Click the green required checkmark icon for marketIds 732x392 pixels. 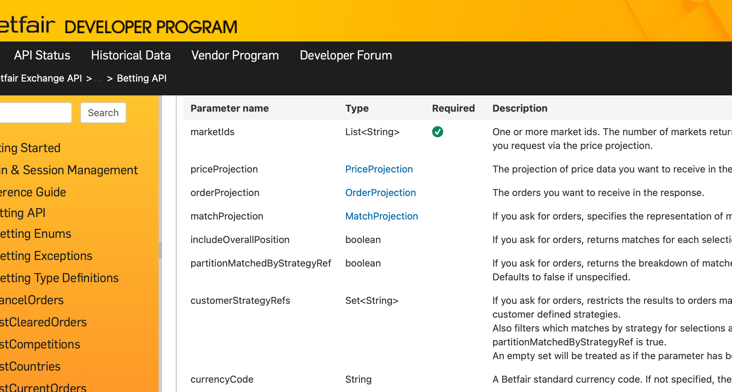click(437, 132)
